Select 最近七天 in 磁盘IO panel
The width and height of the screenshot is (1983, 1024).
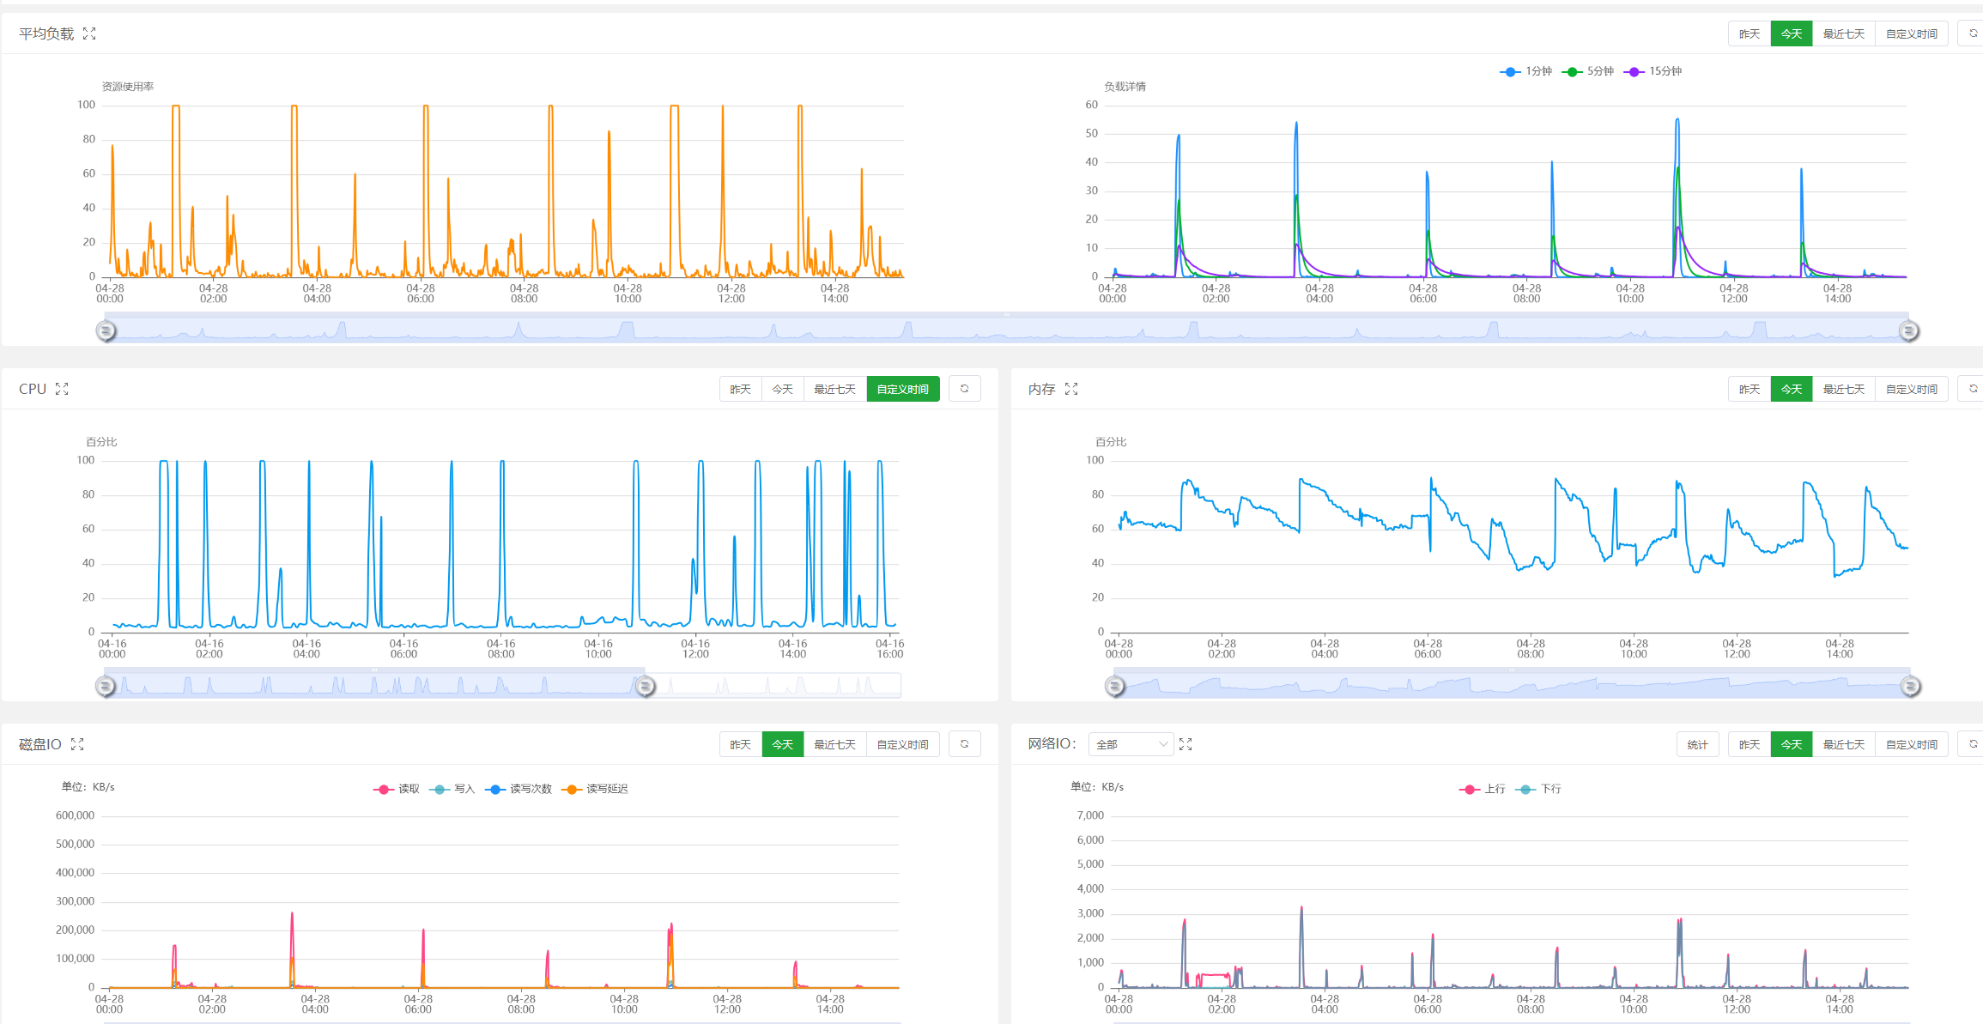pos(835,744)
